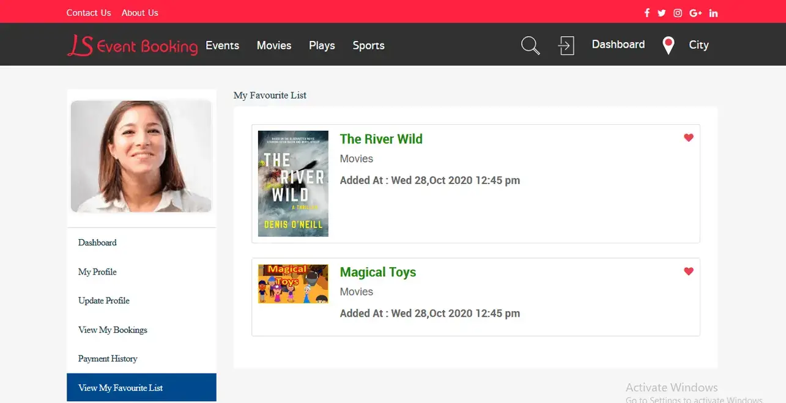Viewport: 786px width, 403px height.
Task: Click Added At date of The River Wild
Action: pyautogui.click(x=430, y=180)
